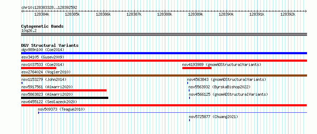The height and width of the screenshot is (134, 317).
Task: Open nsv5863823 (Almarri2020) variant label
Action: (x=47, y=94)
